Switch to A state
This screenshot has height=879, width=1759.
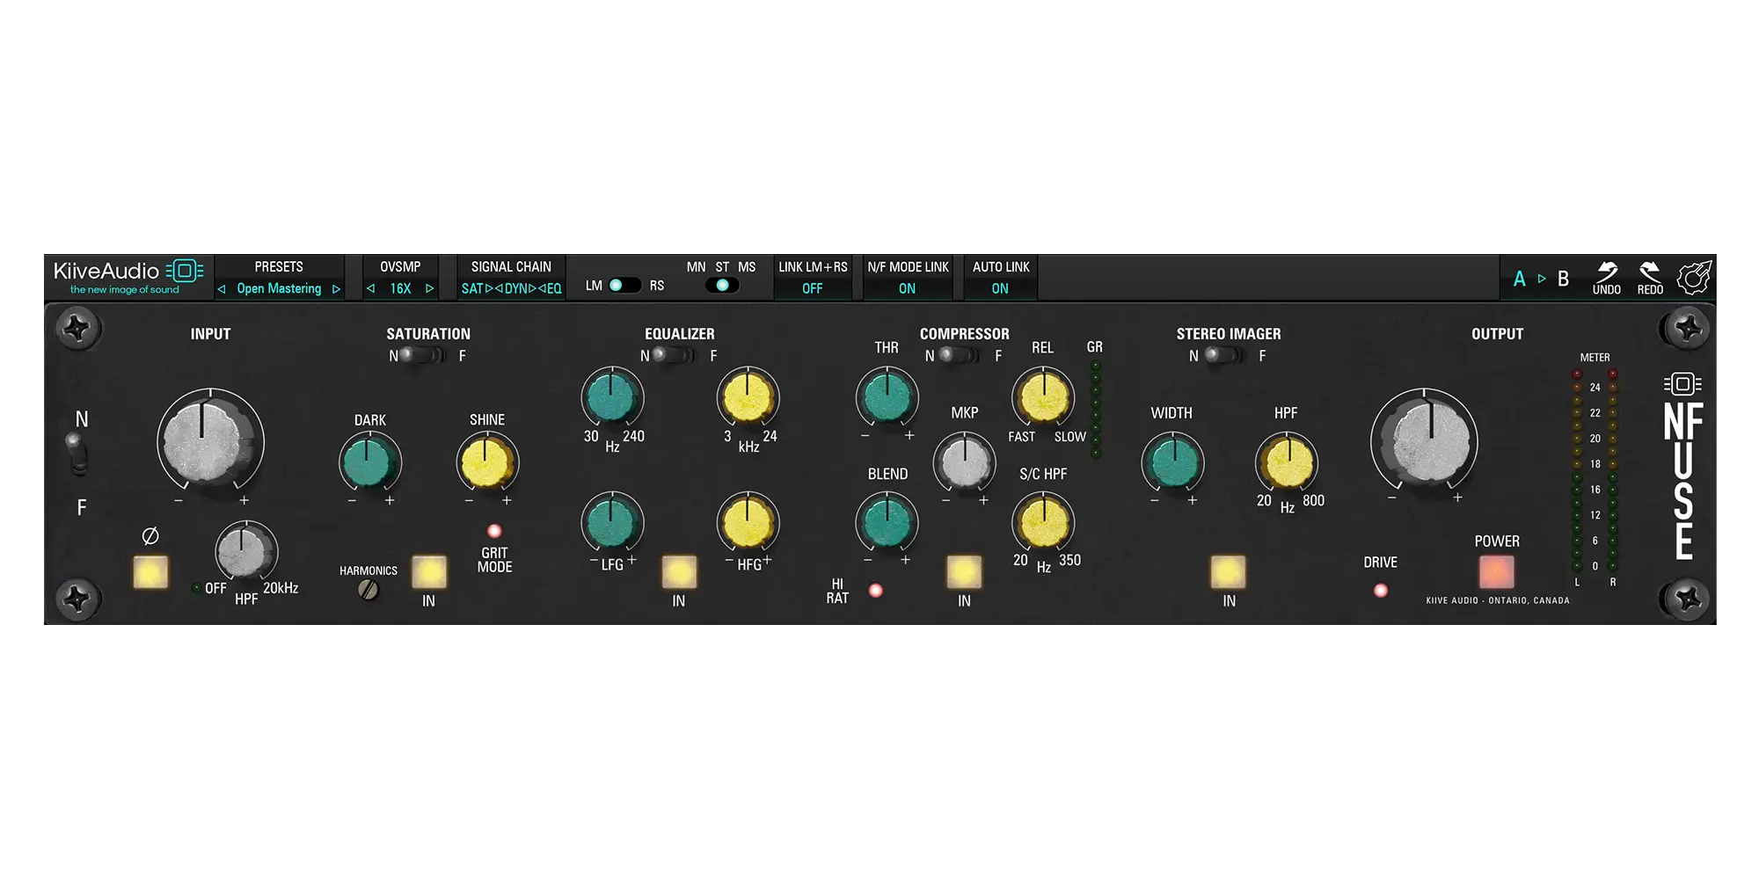coord(1519,280)
